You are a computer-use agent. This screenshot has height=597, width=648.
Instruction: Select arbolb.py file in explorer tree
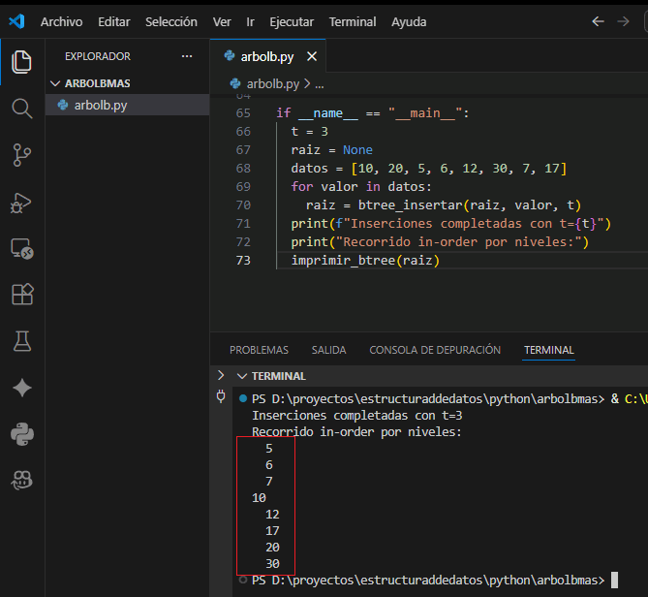(x=100, y=105)
